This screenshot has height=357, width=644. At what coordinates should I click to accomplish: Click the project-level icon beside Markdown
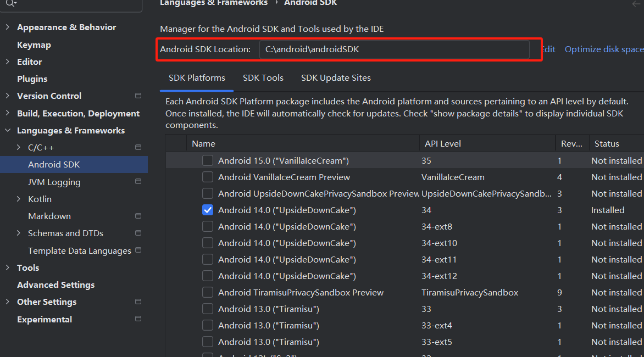(138, 216)
